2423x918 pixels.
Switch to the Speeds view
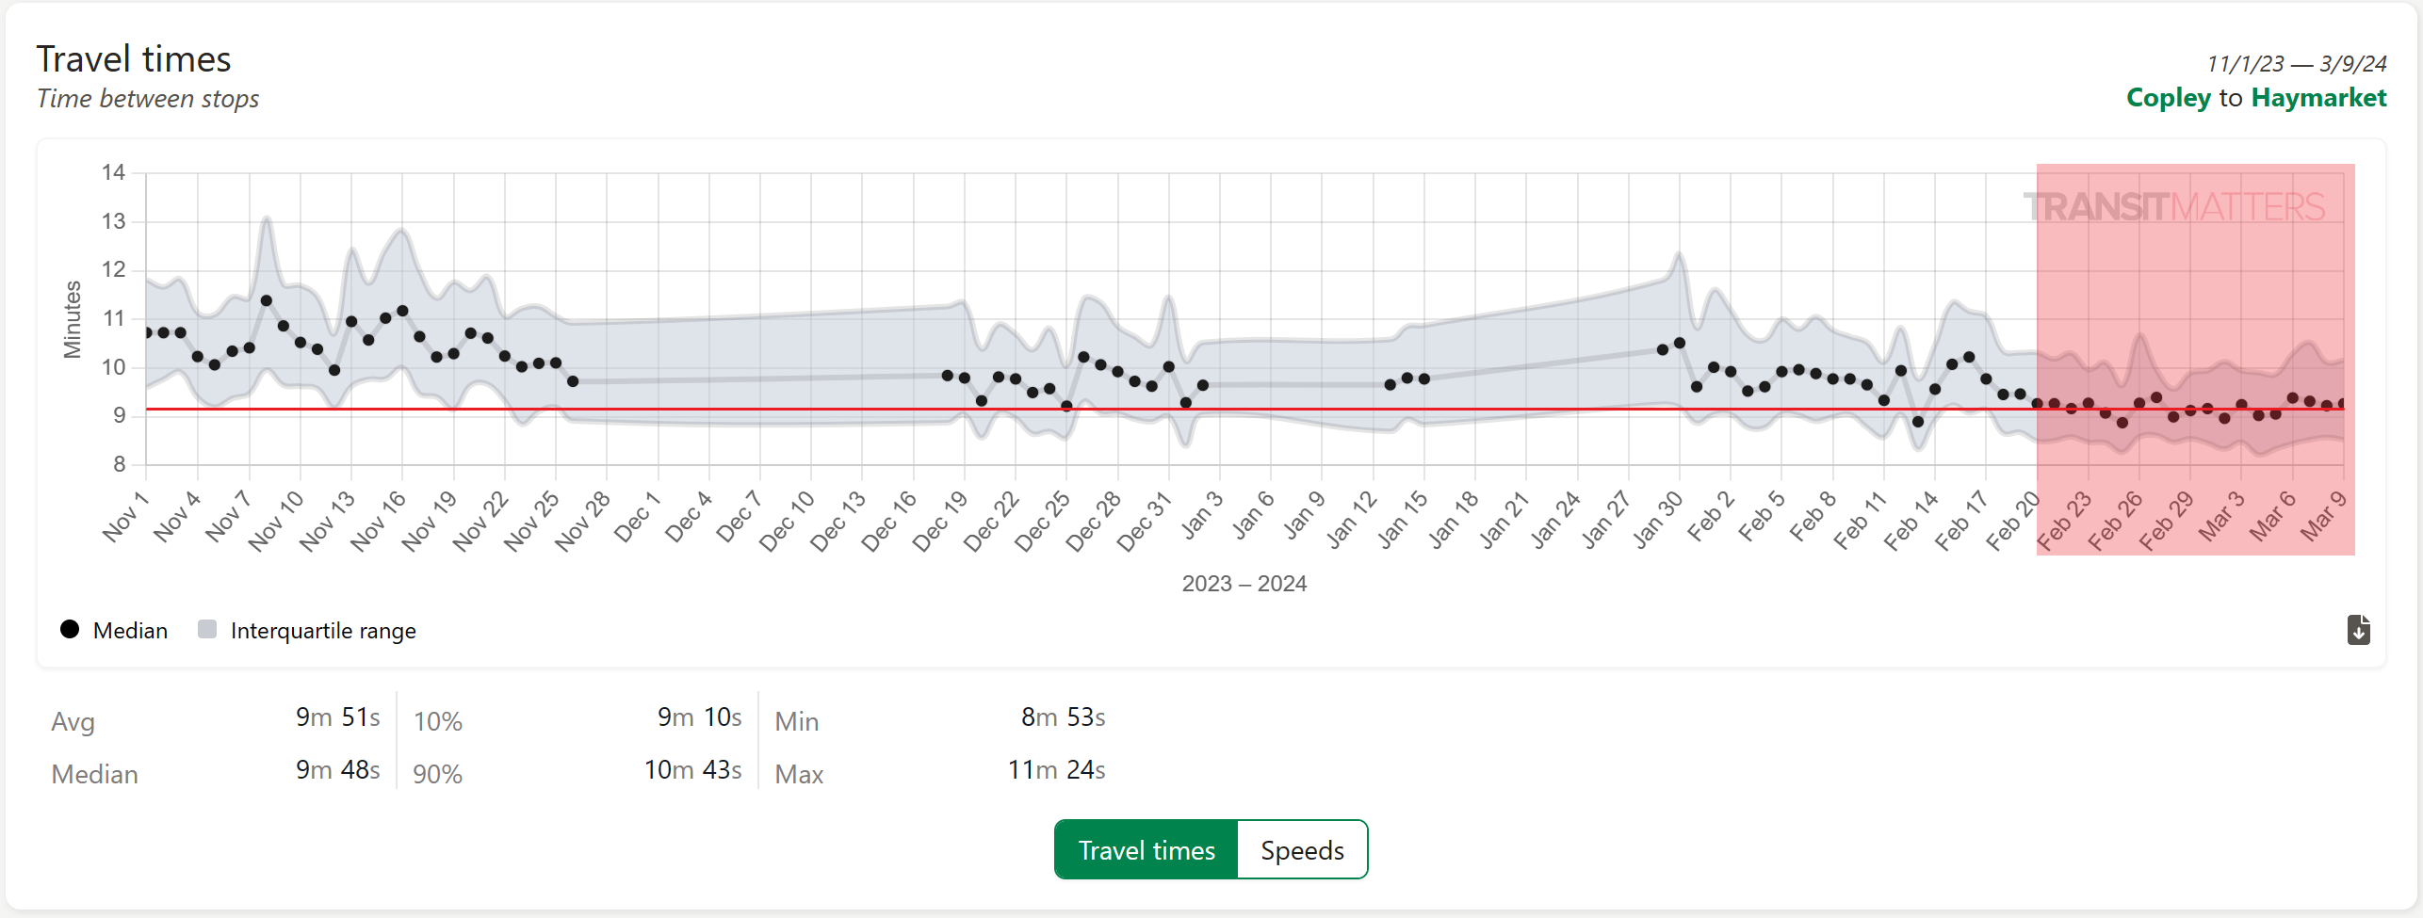click(x=1301, y=849)
